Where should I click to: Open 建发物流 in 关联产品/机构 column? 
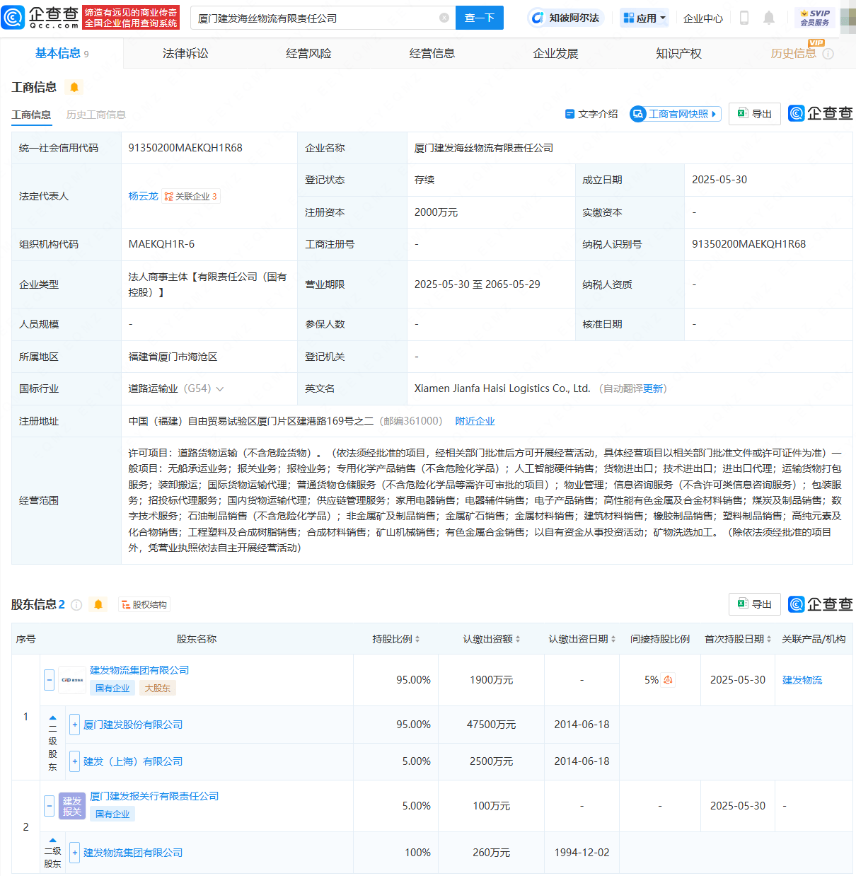(x=802, y=680)
